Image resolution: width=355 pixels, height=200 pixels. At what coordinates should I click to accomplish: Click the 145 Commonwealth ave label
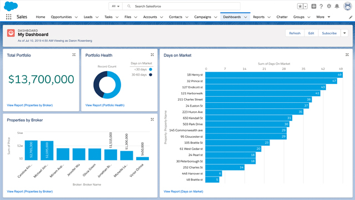tap(186, 130)
